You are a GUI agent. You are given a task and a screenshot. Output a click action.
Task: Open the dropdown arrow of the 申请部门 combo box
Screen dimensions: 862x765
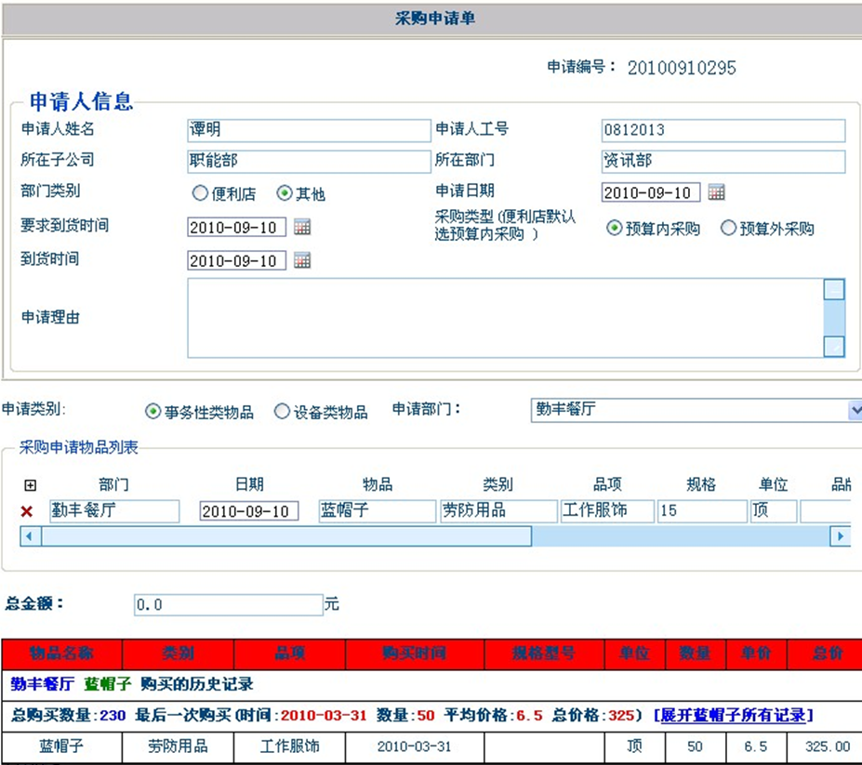pyautogui.click(x=855, y=409)
